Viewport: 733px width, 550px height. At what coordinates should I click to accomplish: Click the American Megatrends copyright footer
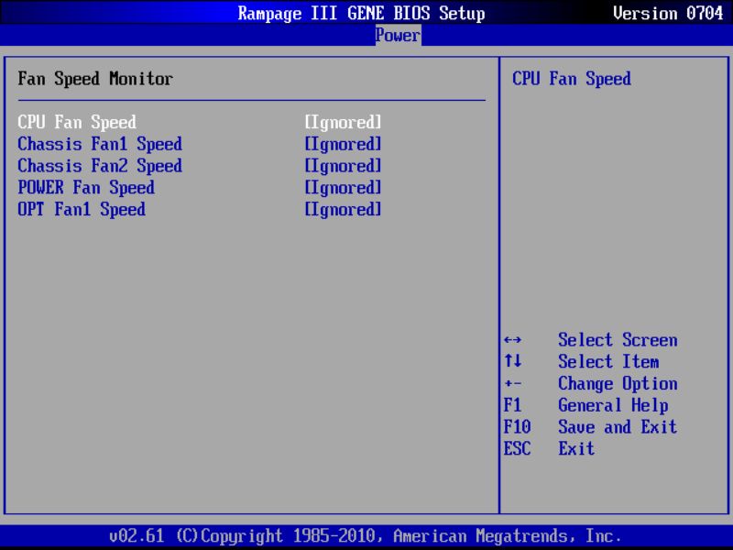tap(366, 535)
